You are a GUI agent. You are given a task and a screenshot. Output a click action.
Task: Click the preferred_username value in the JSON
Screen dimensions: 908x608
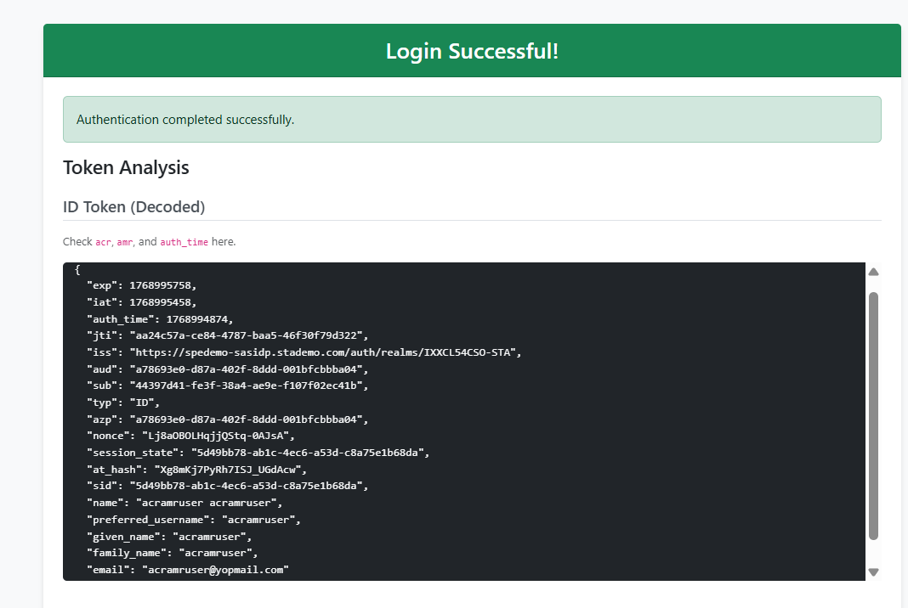(x=261, y=520)
